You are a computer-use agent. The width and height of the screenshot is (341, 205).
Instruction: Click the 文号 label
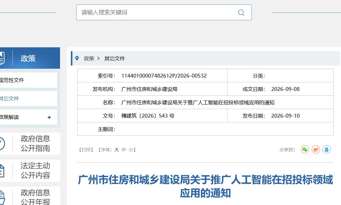(x=109, y=116)
